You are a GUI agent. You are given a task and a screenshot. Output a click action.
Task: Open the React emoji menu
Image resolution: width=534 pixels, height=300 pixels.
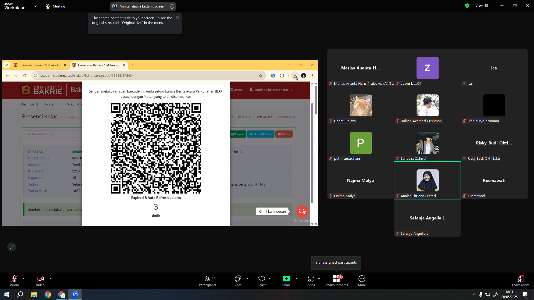[261, 281]
